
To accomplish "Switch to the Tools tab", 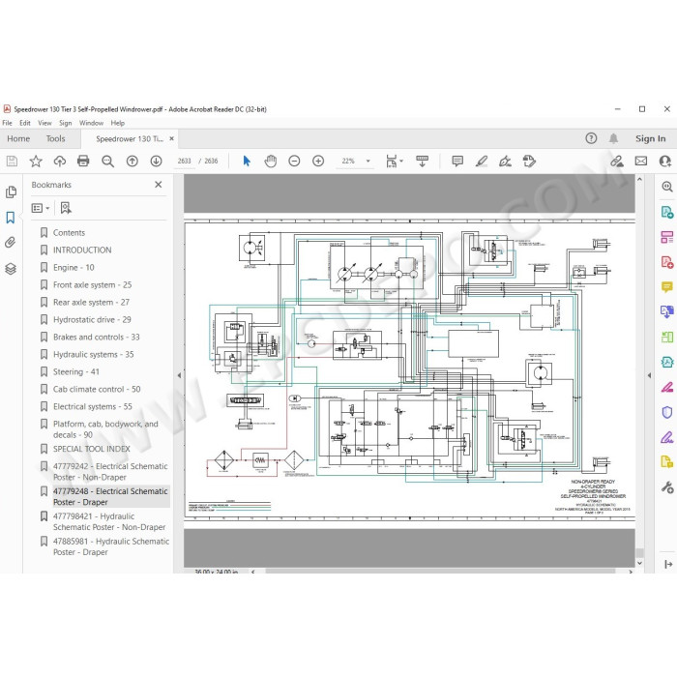I will click(x=56, y=138).
